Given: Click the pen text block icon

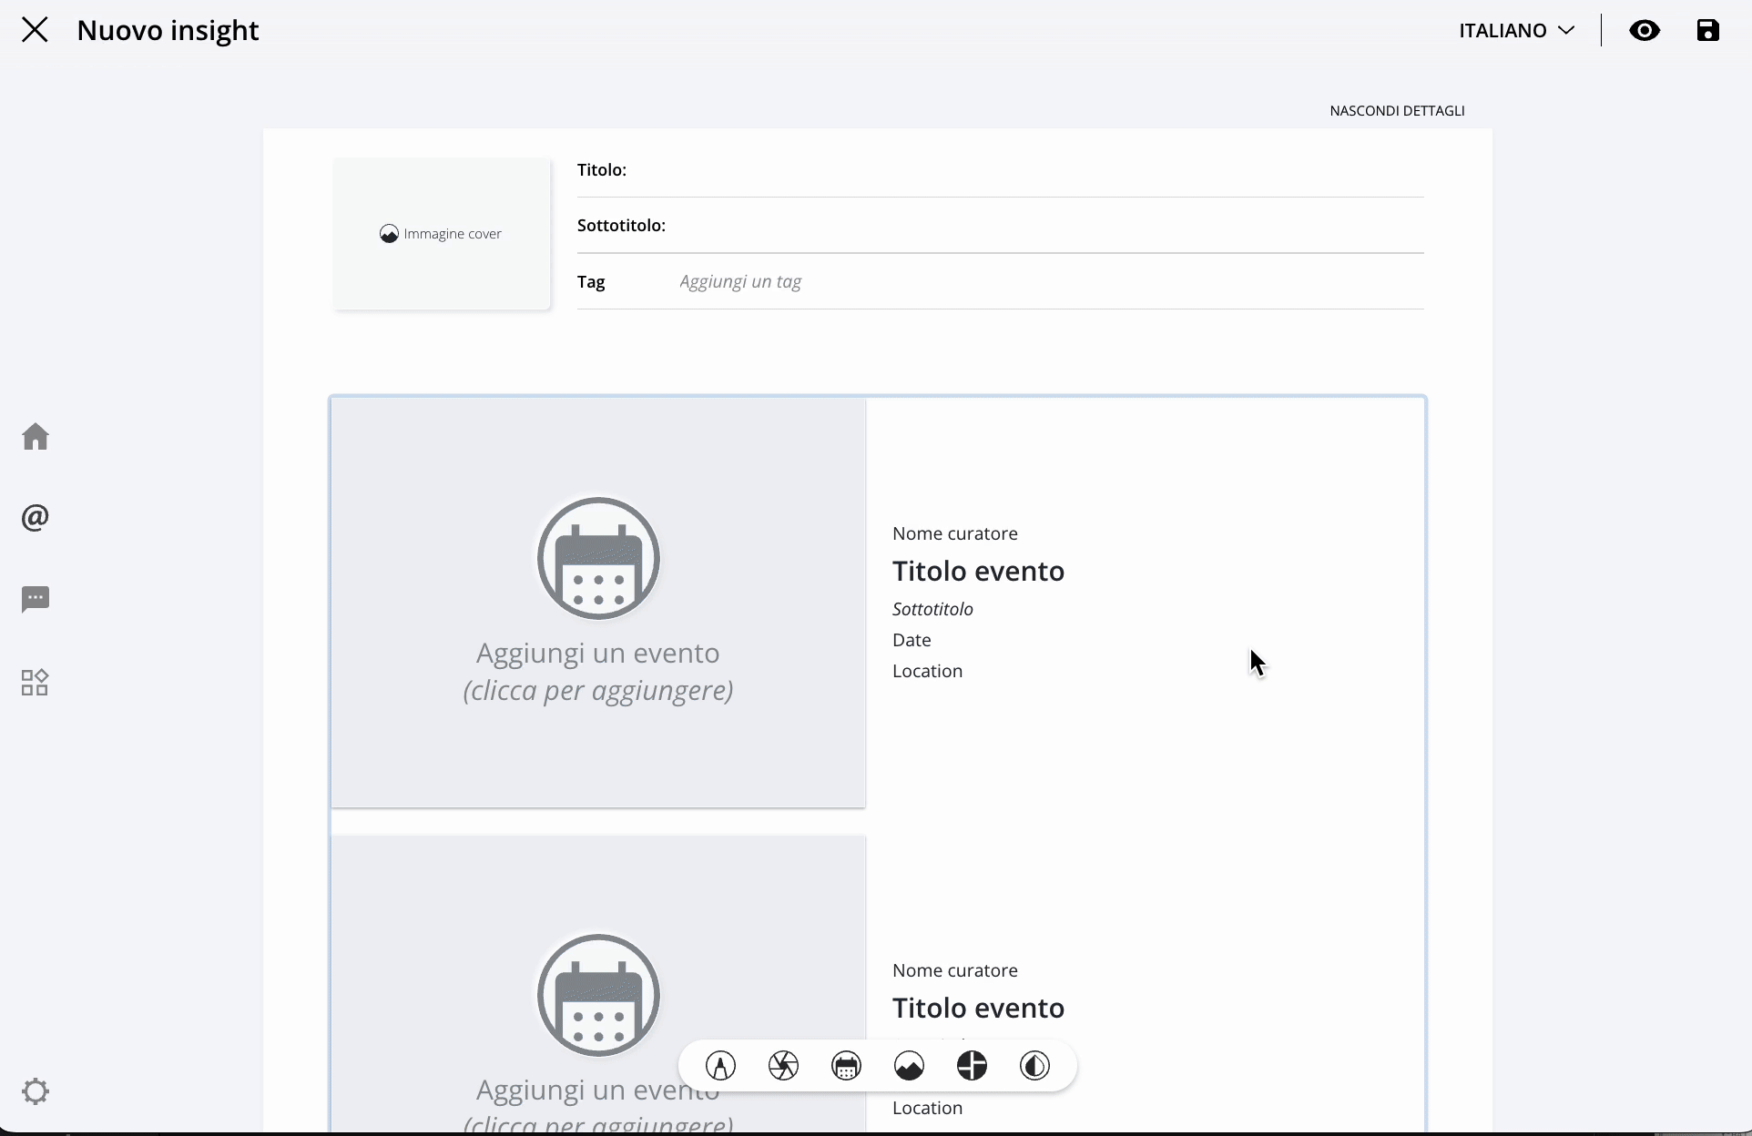Looking at the screenshot, I should pos(720,1066).
